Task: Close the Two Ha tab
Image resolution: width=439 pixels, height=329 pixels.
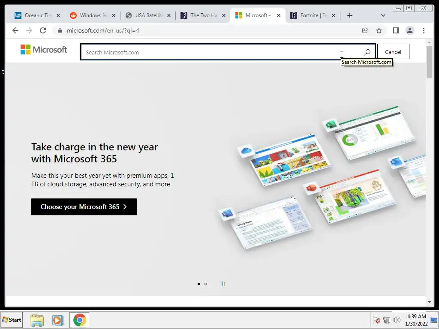Action: (x=224, y=15)
